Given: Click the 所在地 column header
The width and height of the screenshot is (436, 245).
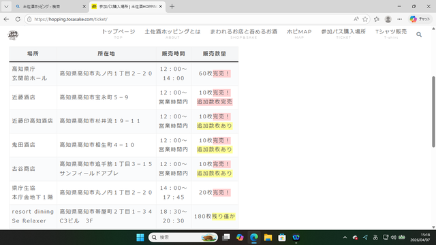Looking at the screenshot, I should (x=106, y=54).
